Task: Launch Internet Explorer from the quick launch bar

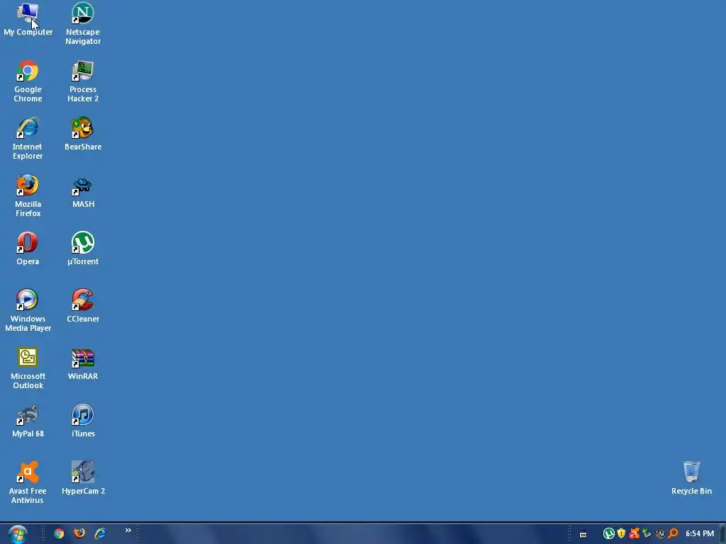Action: pyautogui.click(x=100, y=533)
